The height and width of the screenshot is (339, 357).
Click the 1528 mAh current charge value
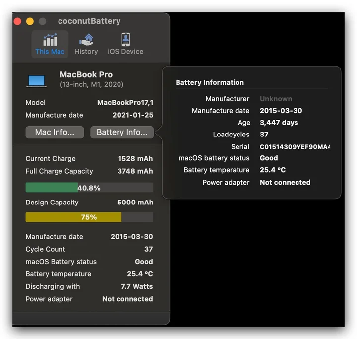tap(135, 159)
